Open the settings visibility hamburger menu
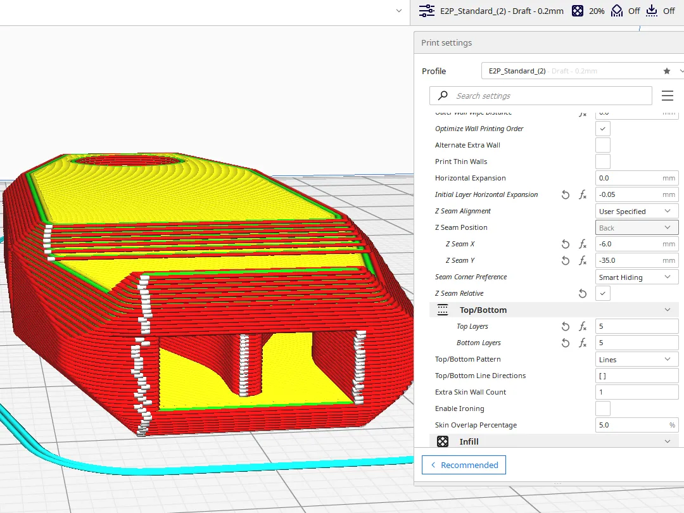Viewport: 684px width, 513px height. click(667, 96)
